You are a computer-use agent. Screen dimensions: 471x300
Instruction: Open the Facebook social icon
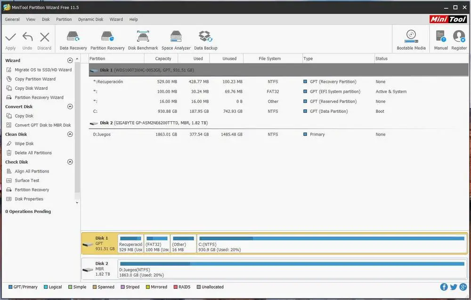click(x=444, y=287)
